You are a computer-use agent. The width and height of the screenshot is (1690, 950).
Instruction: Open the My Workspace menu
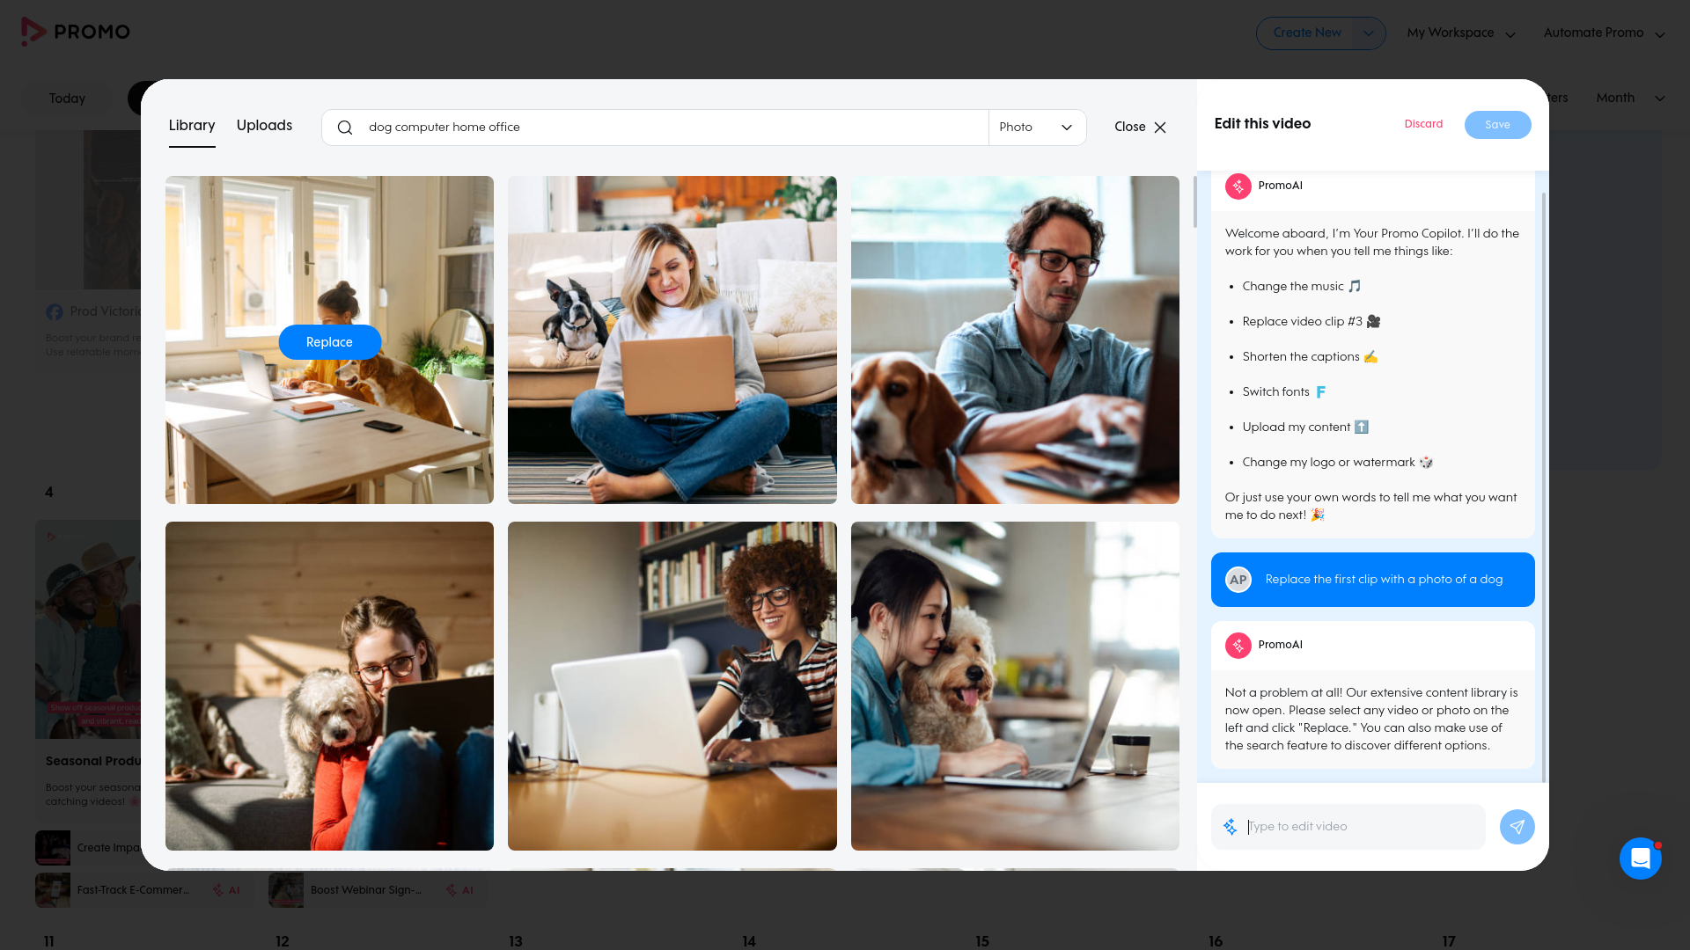(x=1461, y=33)
